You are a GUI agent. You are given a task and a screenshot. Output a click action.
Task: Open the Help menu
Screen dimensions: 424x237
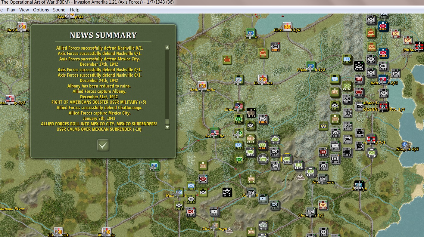75,10
